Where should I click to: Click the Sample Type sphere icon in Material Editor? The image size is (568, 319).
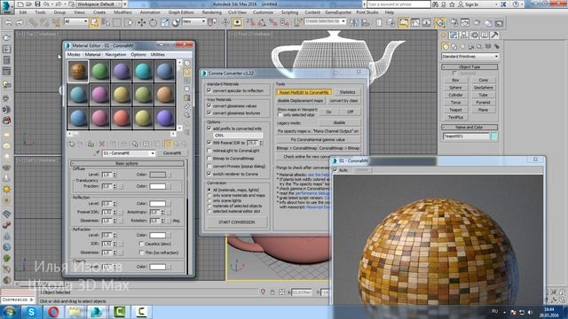point(187,63)
